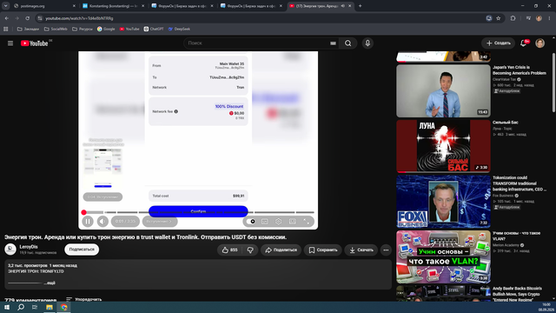
Task: Reload the page with refresh icon
Action: click(x=27, y=18)
